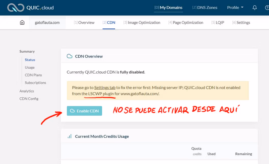
Task: Click the Used column header
Action: [x=212, y=154]
